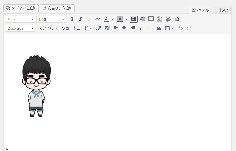The width and height of the screenshot is (236, 151).
Task: Insert a striped table list icon
Action: [x=151, y=19]
